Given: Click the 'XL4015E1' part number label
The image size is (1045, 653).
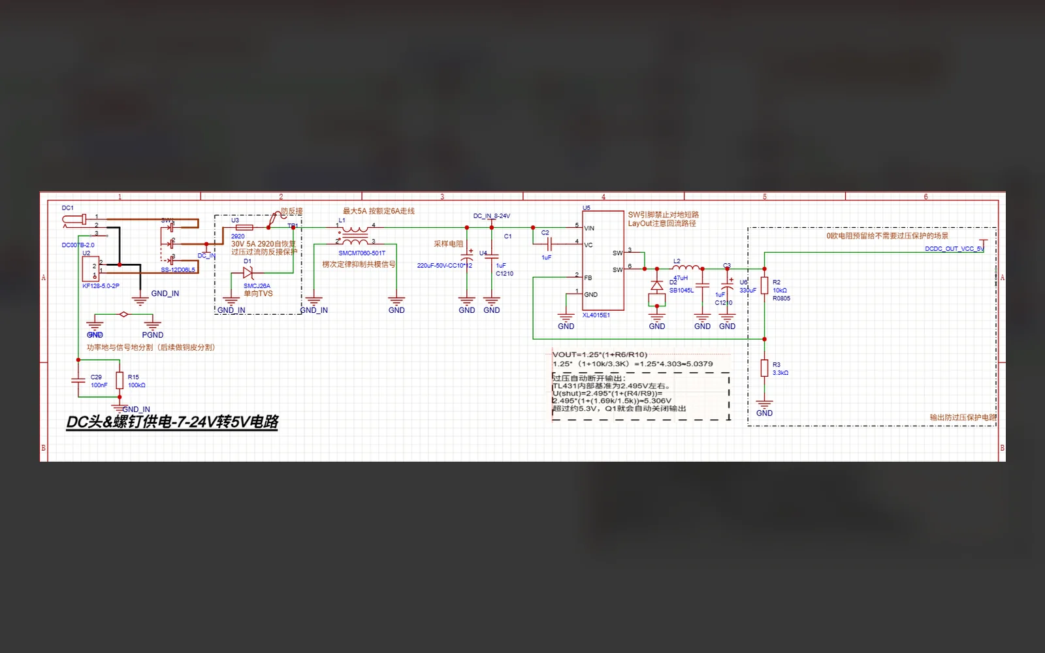Looking at the screenshot, I should 596,315.
